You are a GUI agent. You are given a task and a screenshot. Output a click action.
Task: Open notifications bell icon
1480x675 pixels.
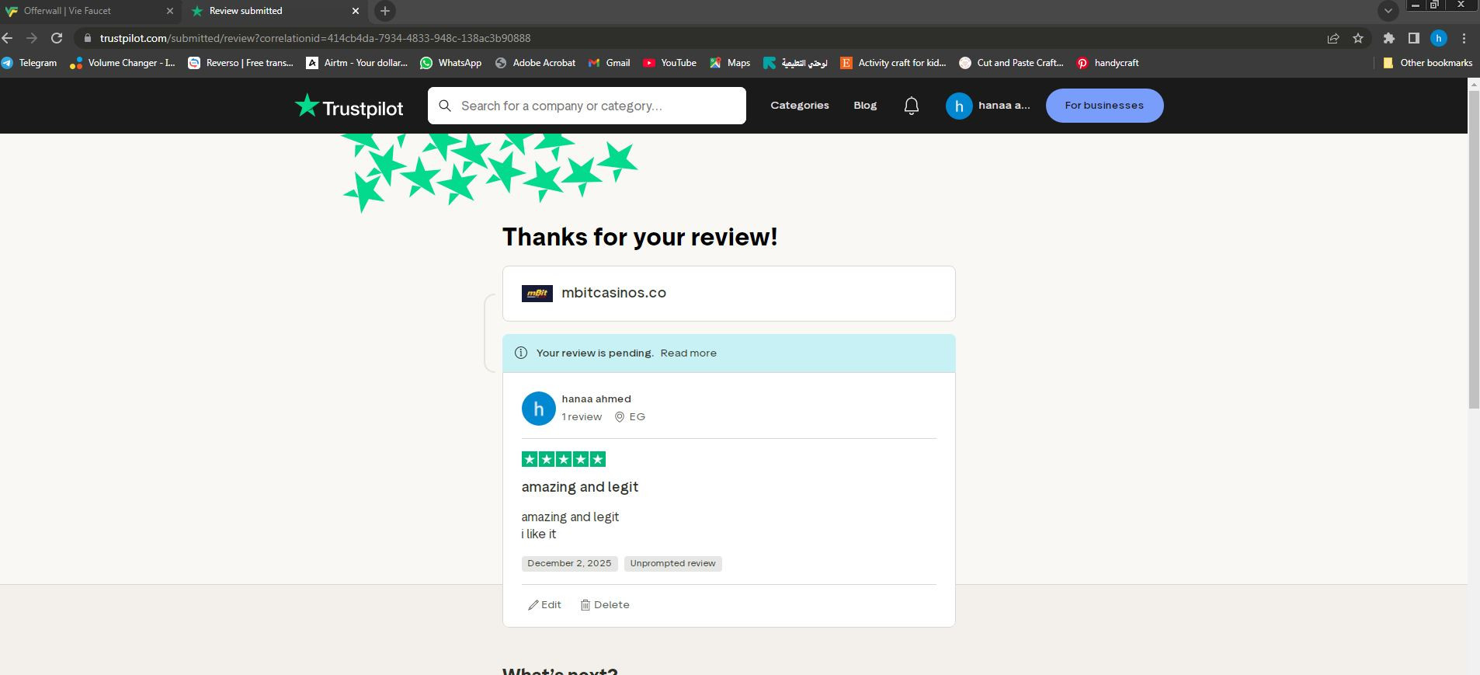pos(912,106)
